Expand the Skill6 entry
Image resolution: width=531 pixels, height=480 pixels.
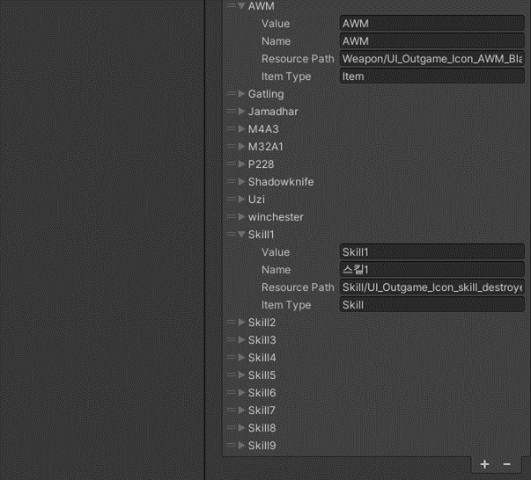click(241, 392)
